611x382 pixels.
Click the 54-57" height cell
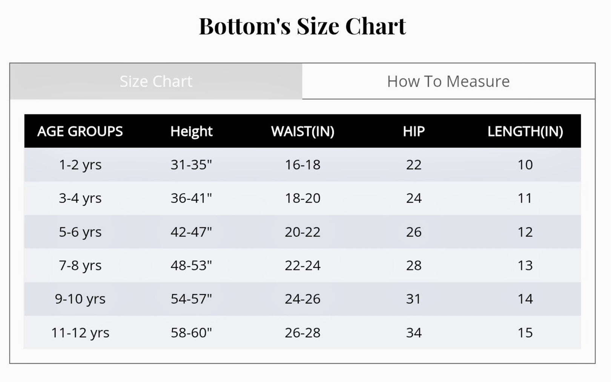pyautogui.click(x=191, y=299)
